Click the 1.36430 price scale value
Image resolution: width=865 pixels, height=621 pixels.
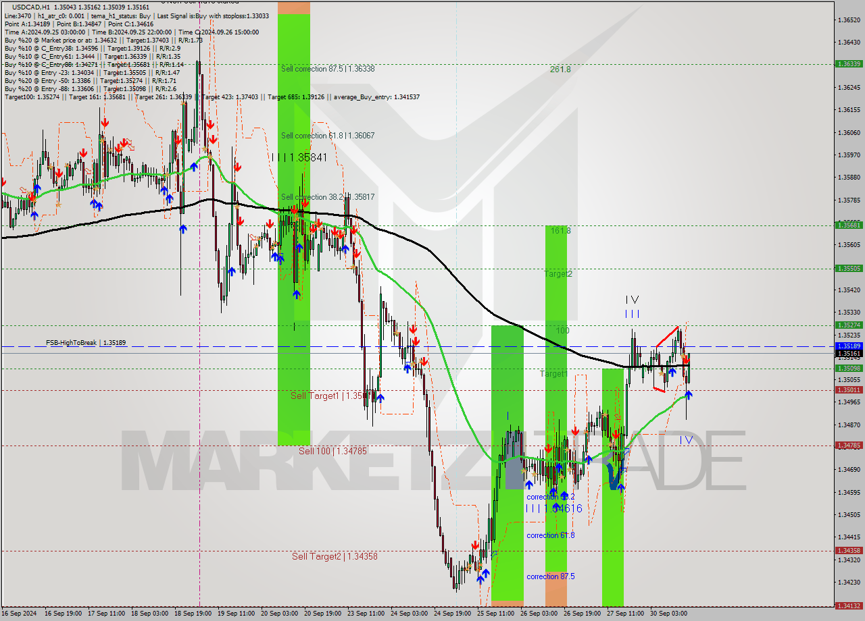[x=849, y=42]
